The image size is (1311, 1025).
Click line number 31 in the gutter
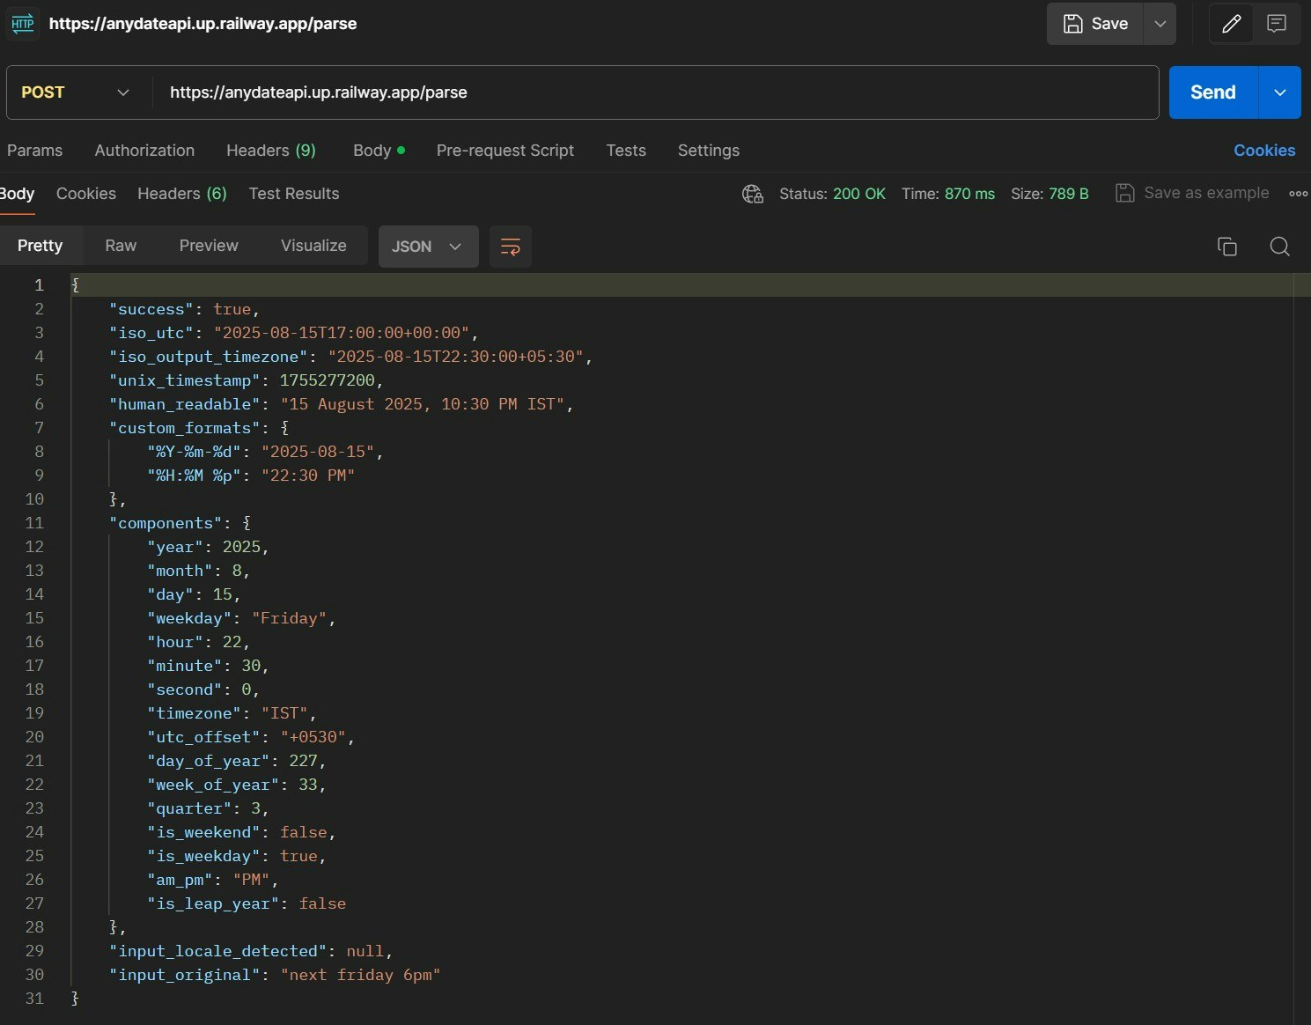[x=34, y=999]
